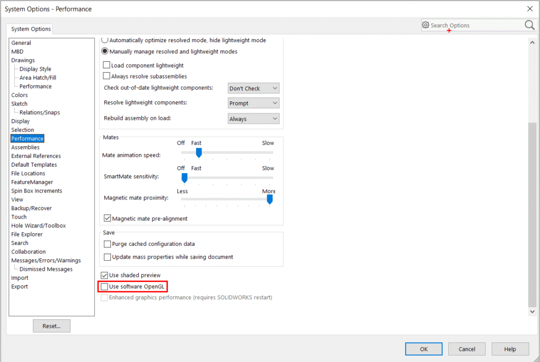Click Mate animation speed slider handle
Screen dimensions: 540x362
199,153
